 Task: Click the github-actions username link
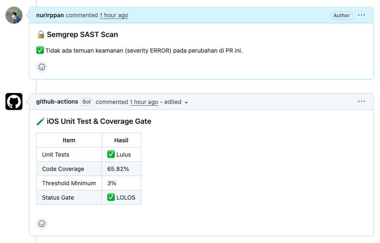click(x=57, y=101)
